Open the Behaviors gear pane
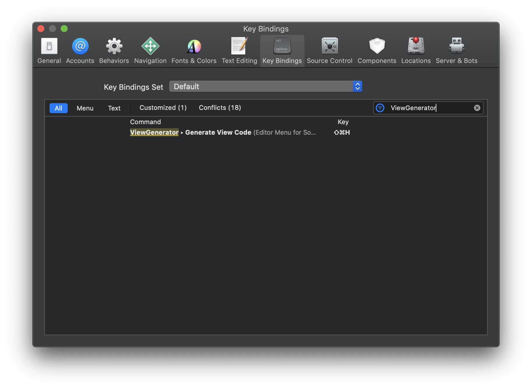 click(x=114, y=51)
